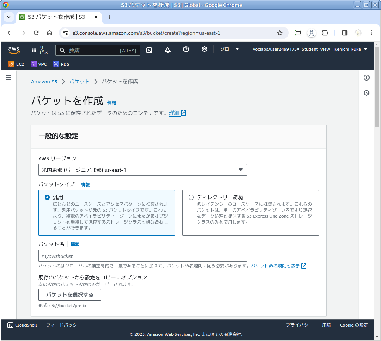This screenshot has width=381, height=341.
Task: Click the EC2 service shortcut
Action: coord(16,64)
